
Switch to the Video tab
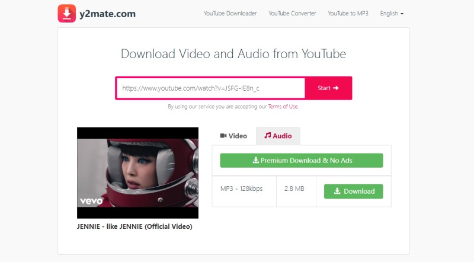[x=233, y=136]
